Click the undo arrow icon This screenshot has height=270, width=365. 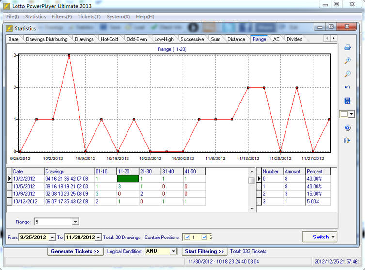click(348, 87)
